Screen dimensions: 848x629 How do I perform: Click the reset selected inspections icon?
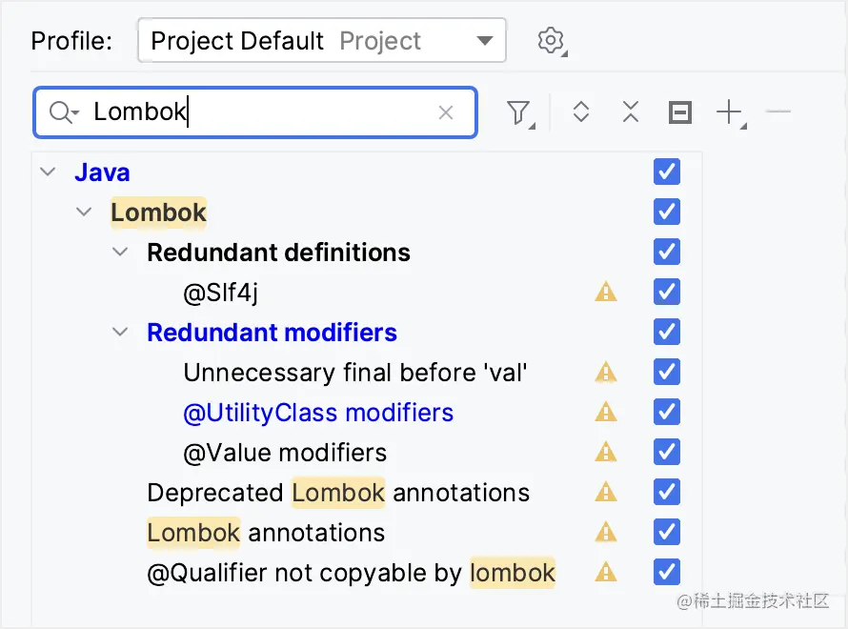pyautogui.click(x=679, y=112)
